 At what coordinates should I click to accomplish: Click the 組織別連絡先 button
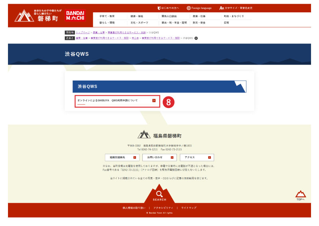pos(122,157)
